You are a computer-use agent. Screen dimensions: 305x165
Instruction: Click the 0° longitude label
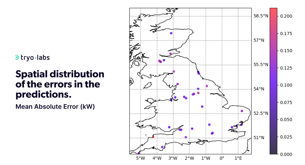click(x=222, y=158)
